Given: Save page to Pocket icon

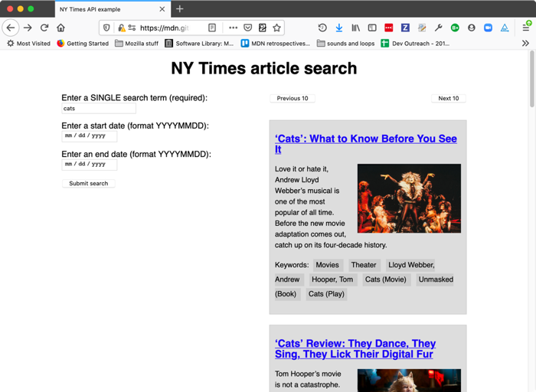Looking at the screenshot, I should (247, 28).
